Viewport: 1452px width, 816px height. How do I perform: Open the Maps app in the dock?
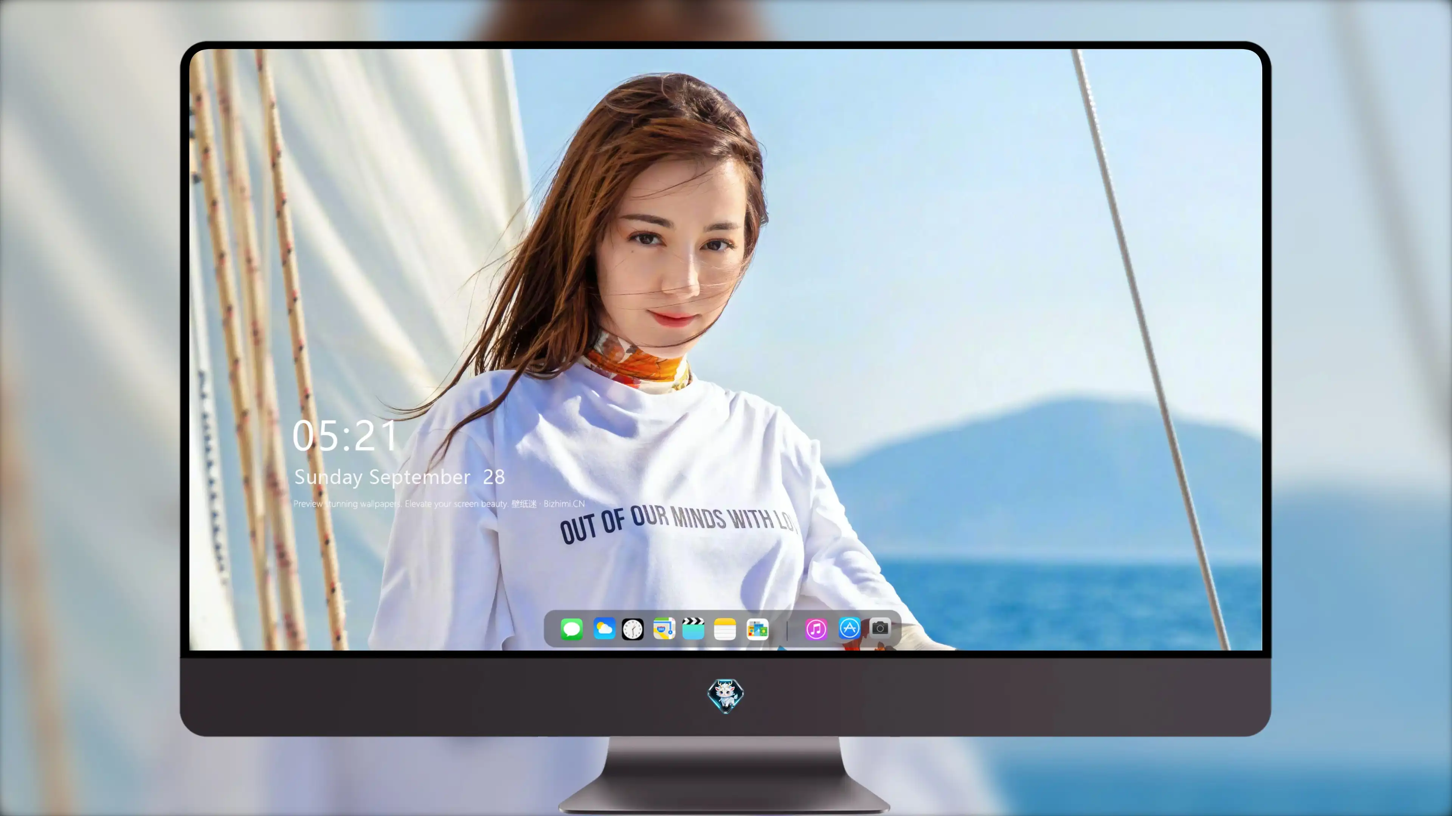tap(664, 629)
